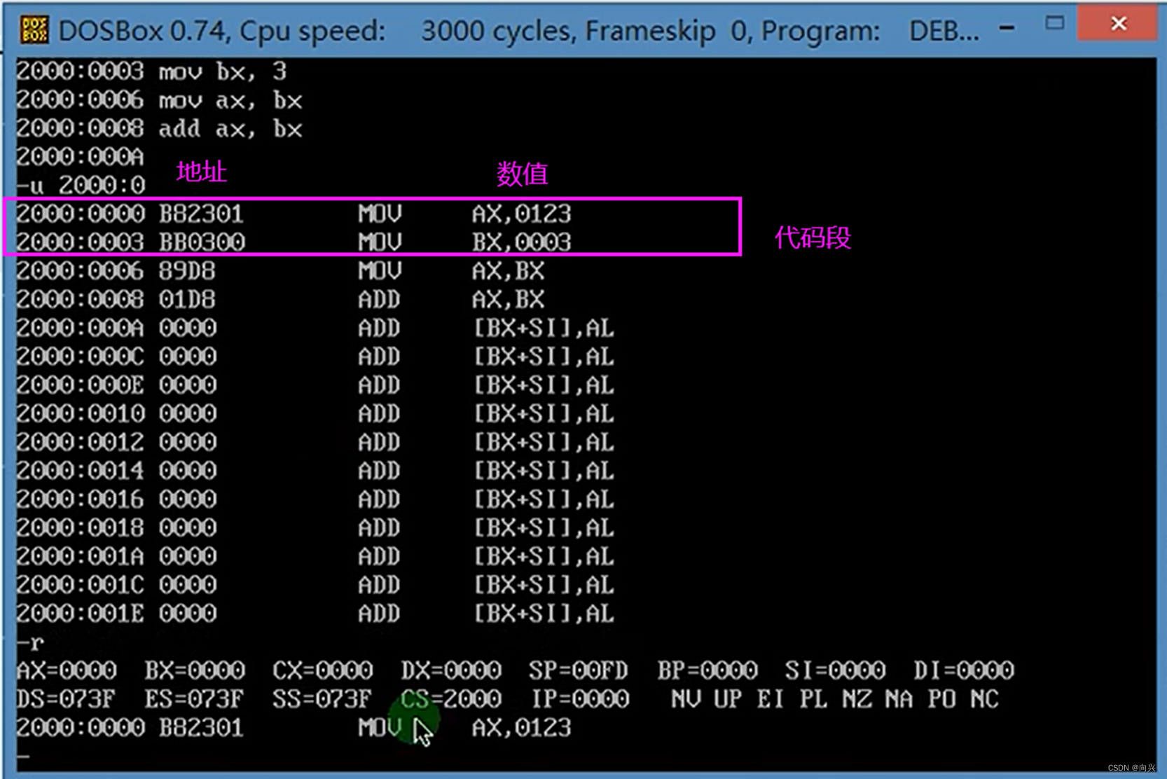Click the '-u 2000:0' command line
The image size is (1167, 779).
tap(81, 186)
